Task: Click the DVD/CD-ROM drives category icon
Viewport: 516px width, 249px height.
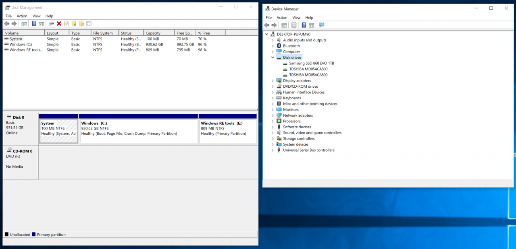Action: point(279,86)
